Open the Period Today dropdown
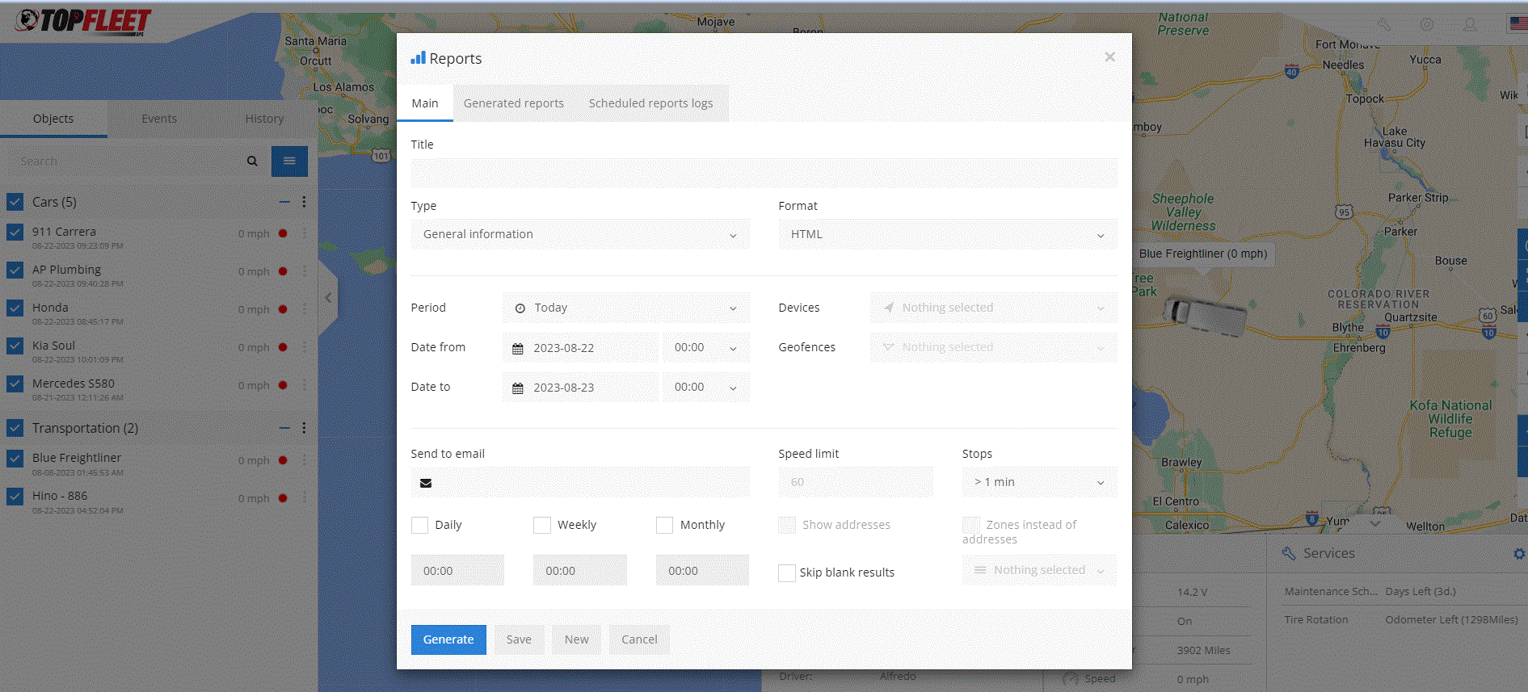Image resolution: width=1528 pixels, height=692 pixels. (625, 308)
